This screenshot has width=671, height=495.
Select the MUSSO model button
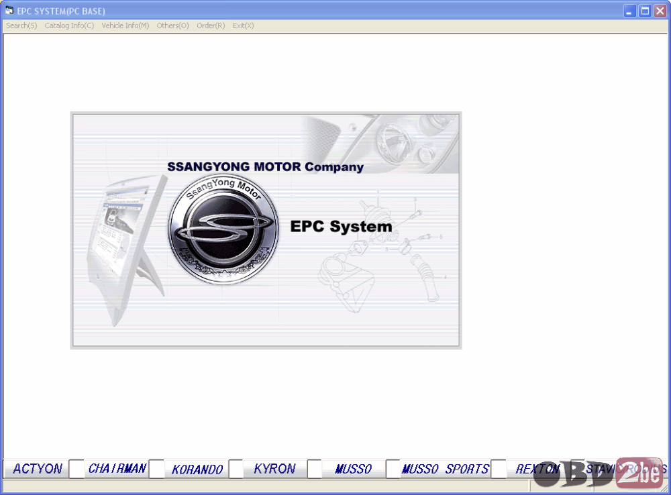[354, 469]
